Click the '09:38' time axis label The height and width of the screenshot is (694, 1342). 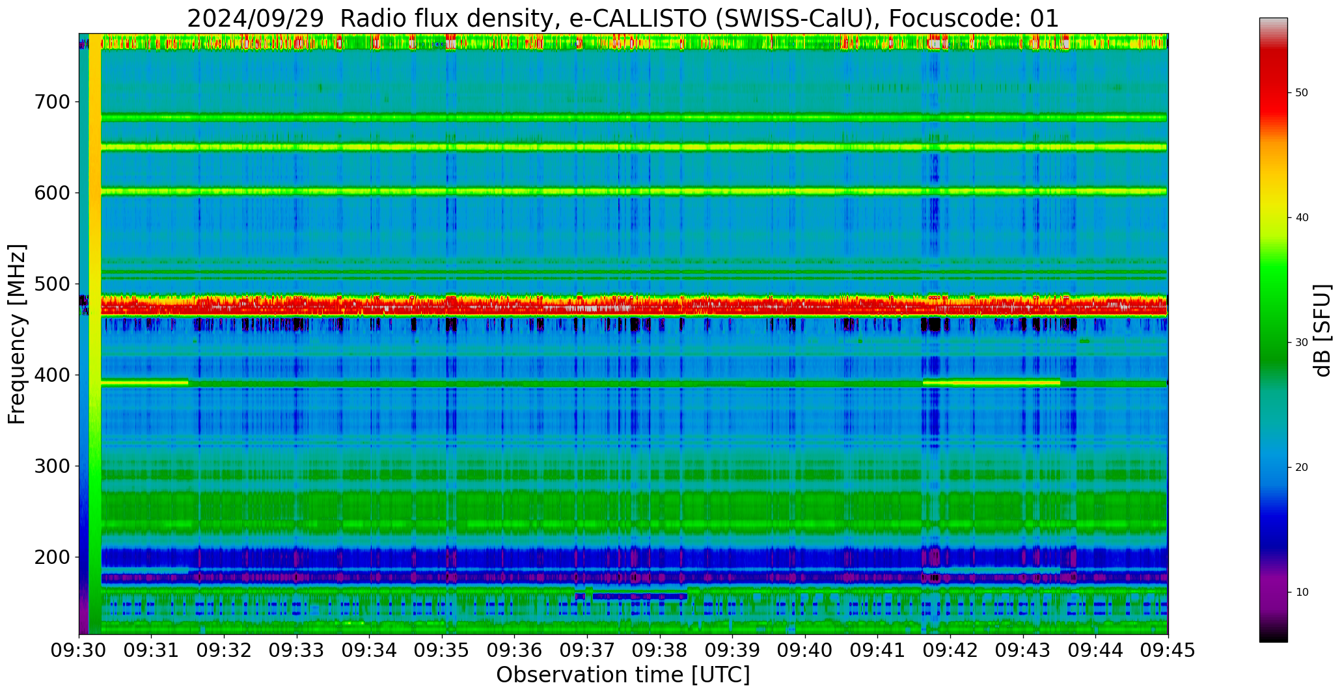tap(660, 650)
